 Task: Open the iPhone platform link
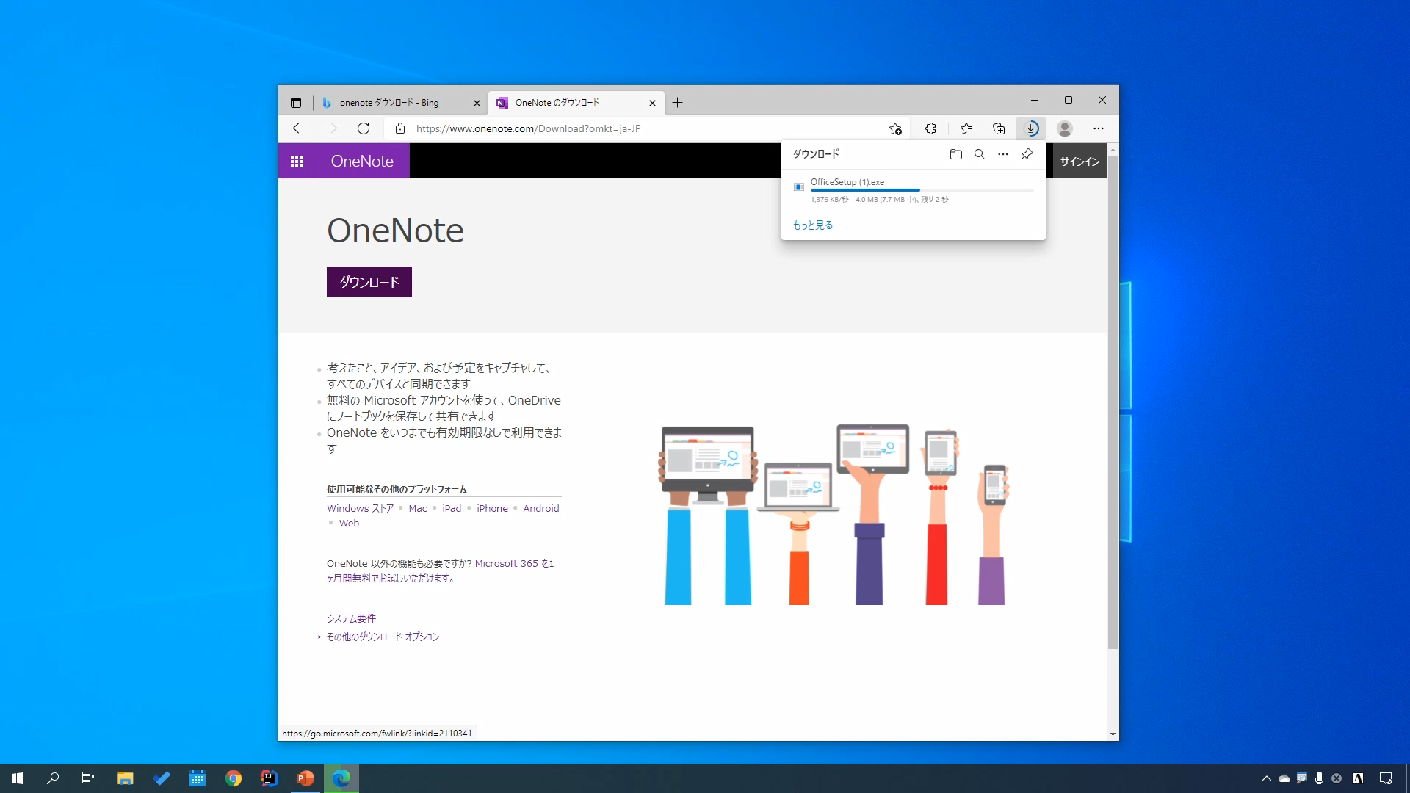tap(492, 508)
